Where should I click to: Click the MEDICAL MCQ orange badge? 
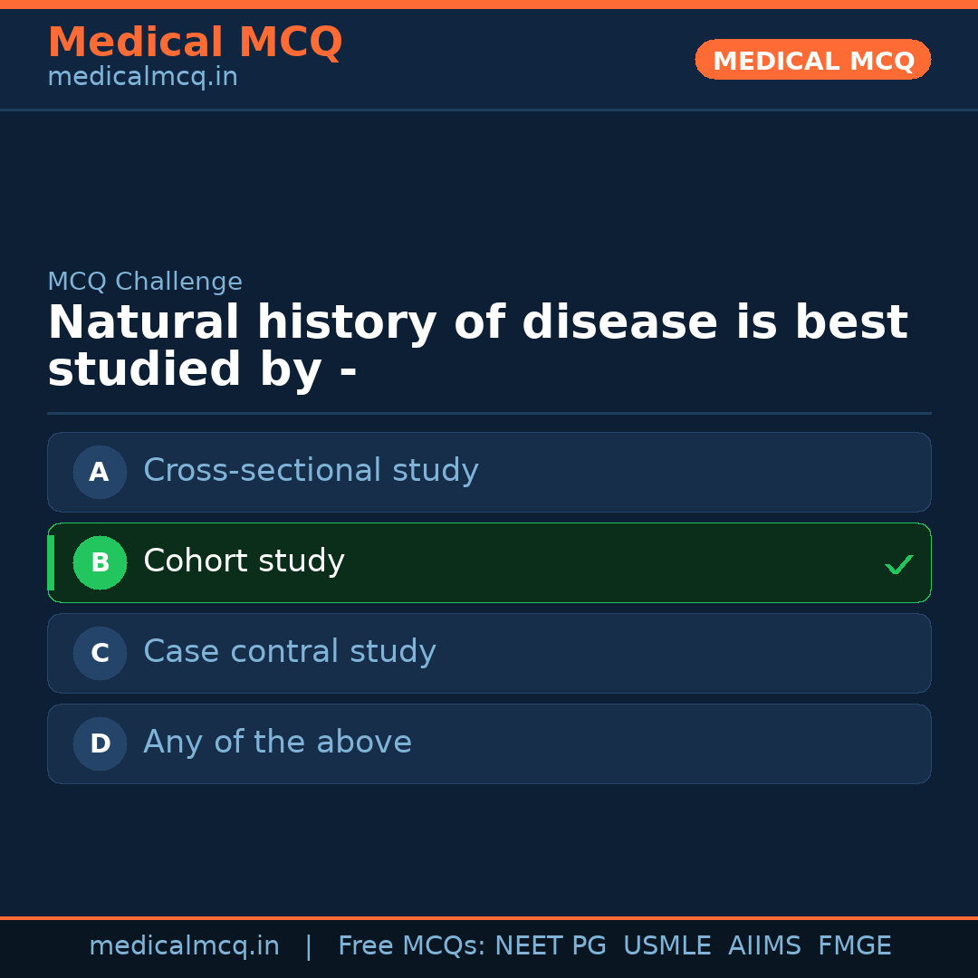(812, 60)
